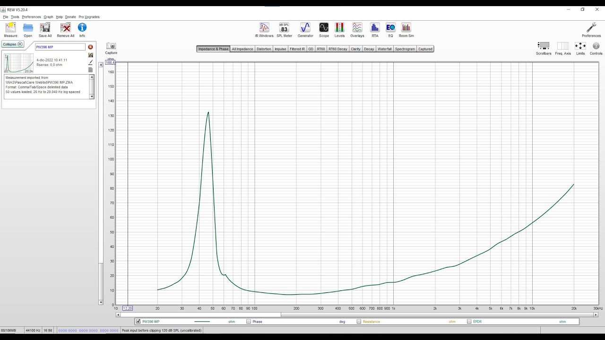Open the RTA analyzer

tap(375, 27)
